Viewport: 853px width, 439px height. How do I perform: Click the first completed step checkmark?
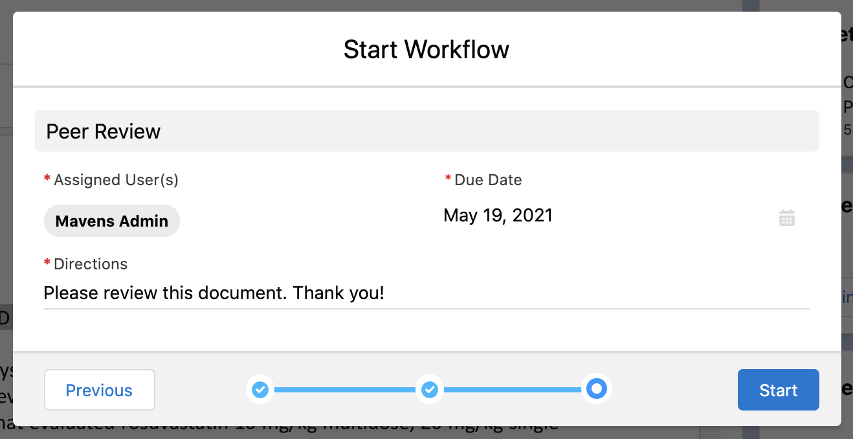(260, 390)
